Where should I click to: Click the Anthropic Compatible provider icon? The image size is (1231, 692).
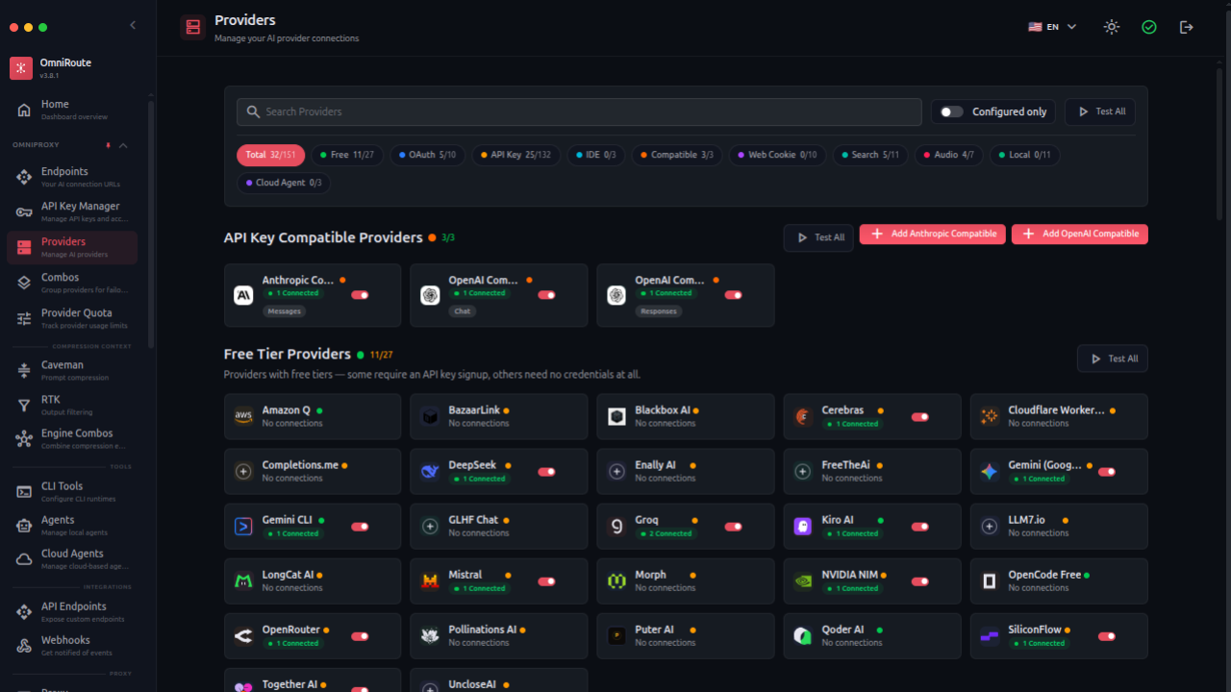coord(243,295)
